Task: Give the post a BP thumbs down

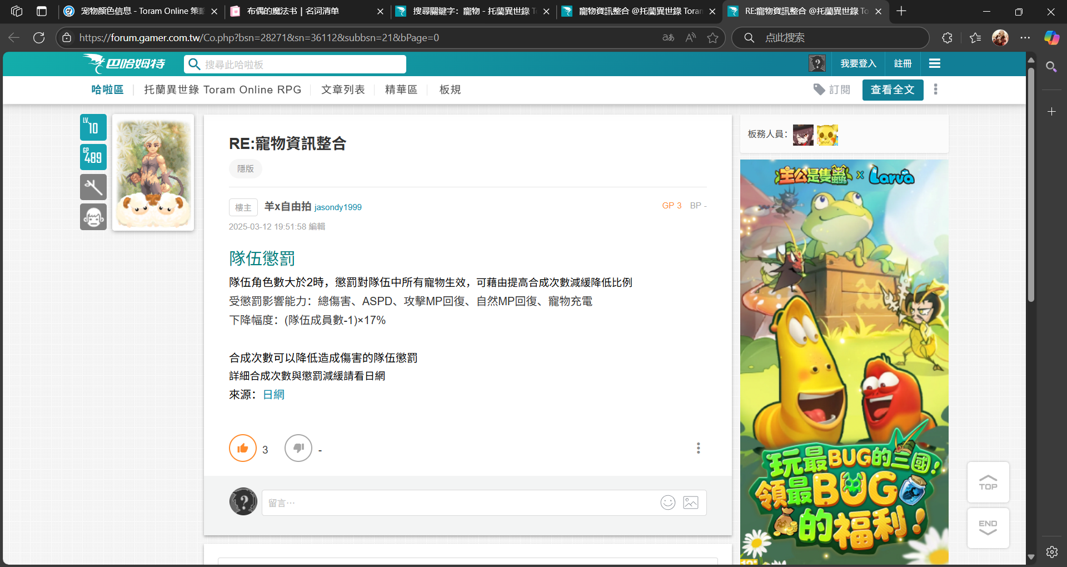Action: (298, 448)
